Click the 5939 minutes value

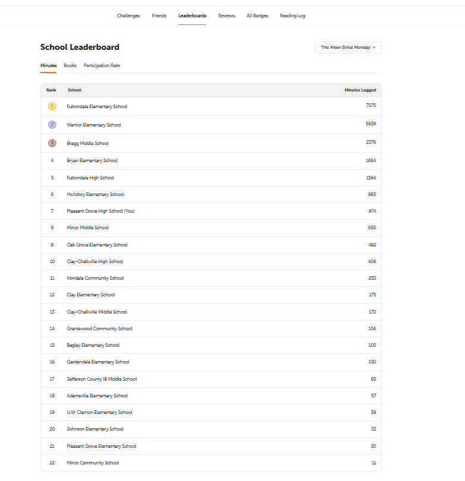click(371, 124)
